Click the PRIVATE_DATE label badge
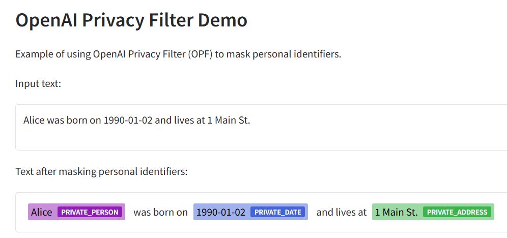 (278, 212)
